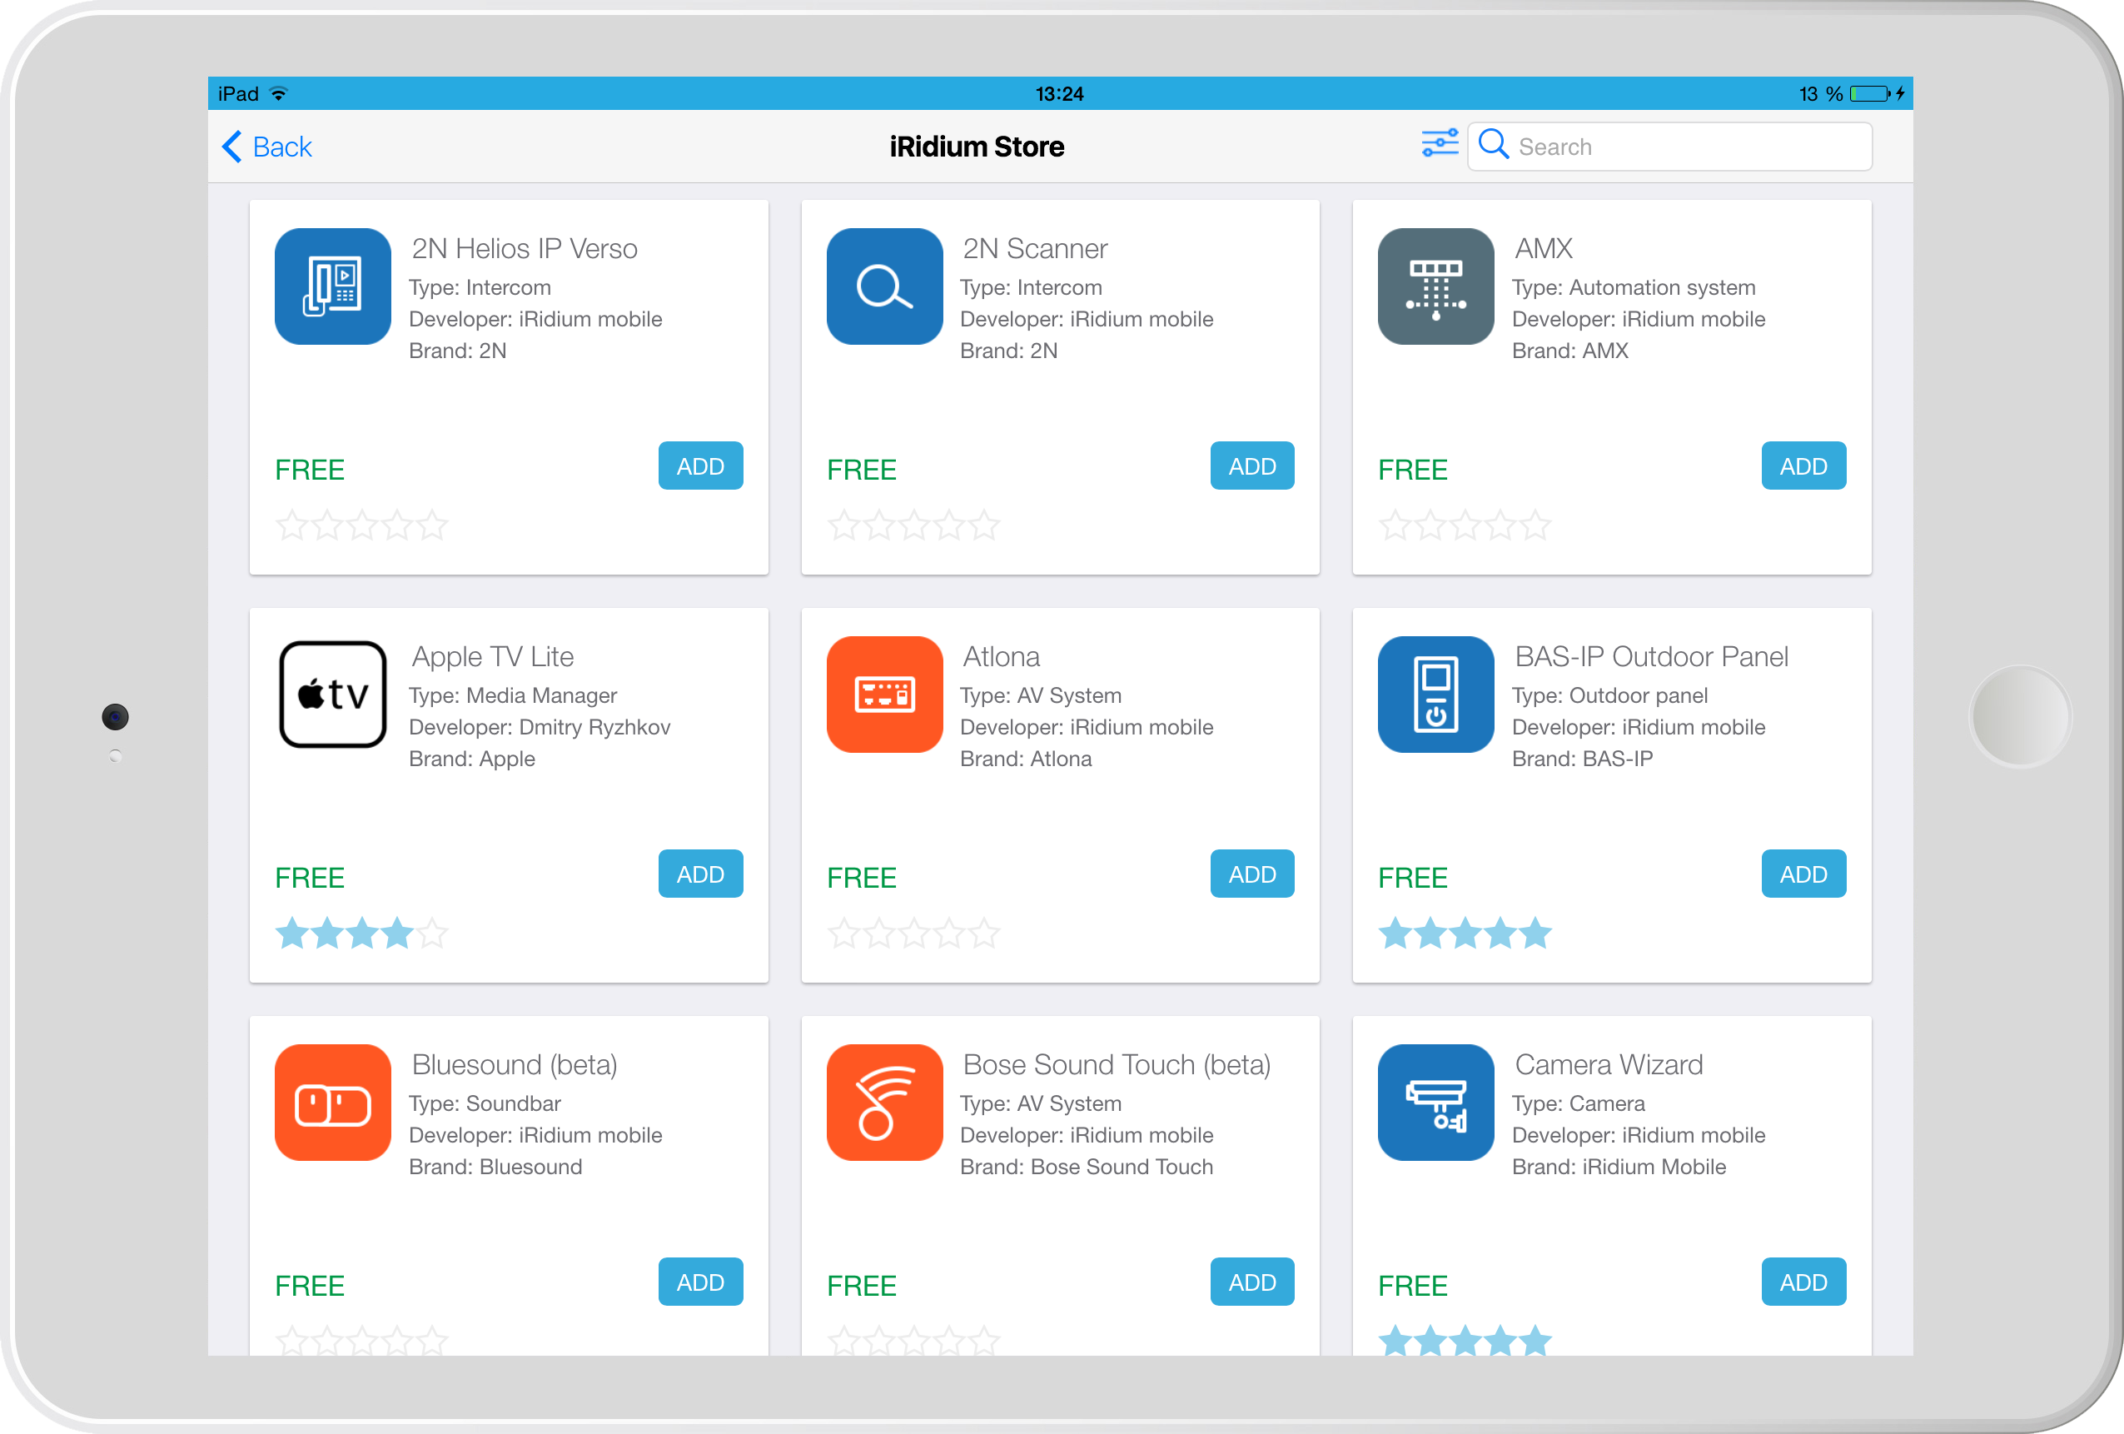Open the Apple TV Lite icon
This screenshot has height=1434, width=2124.
point(333,695)
